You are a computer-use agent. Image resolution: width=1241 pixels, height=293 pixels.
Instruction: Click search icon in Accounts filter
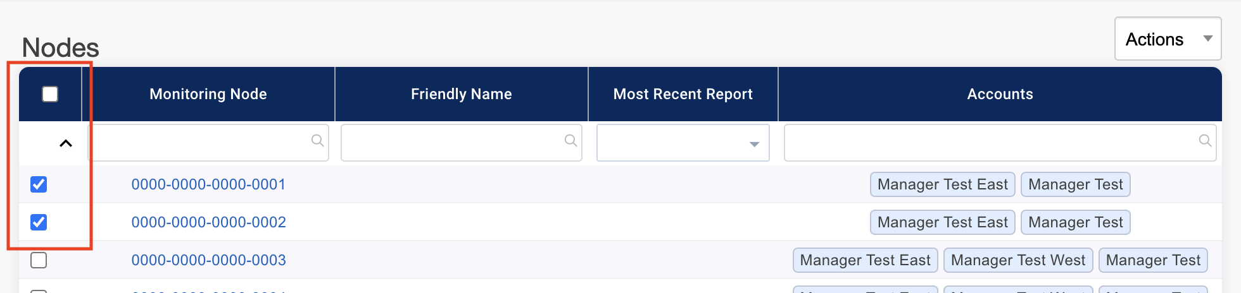(x=1205, y=141)
